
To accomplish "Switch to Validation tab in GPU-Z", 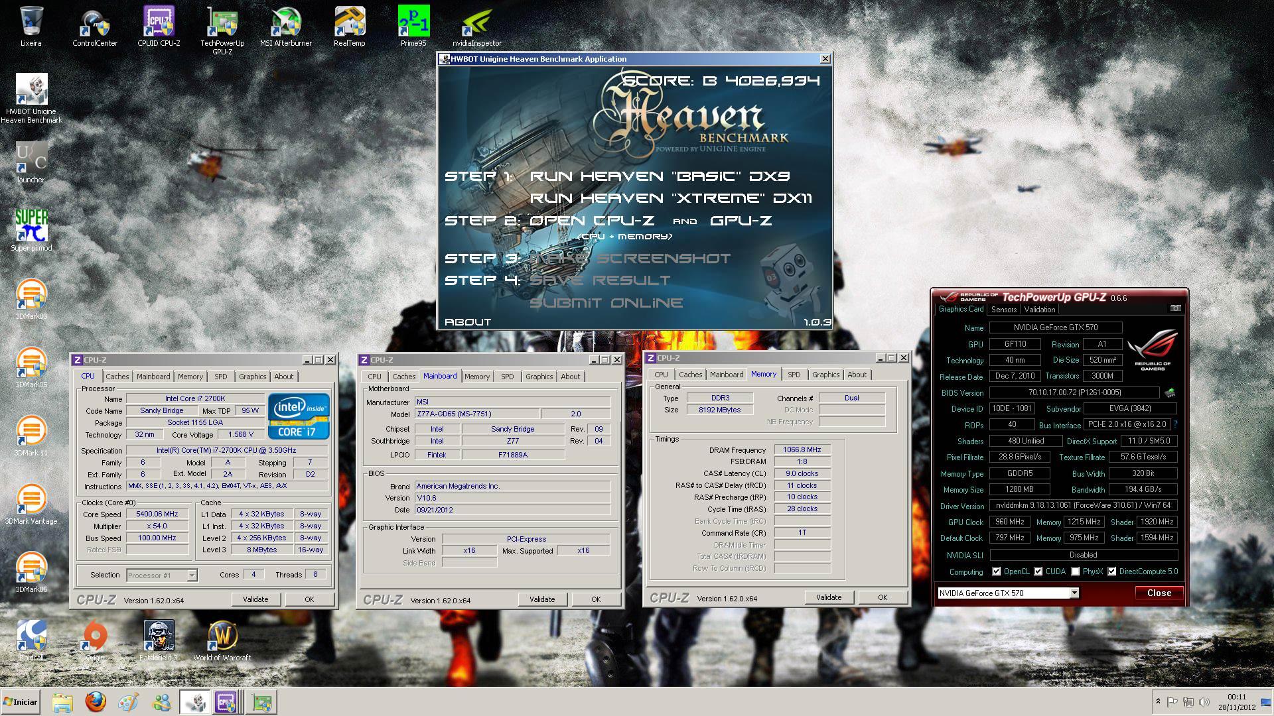I will pos(1040,310).
